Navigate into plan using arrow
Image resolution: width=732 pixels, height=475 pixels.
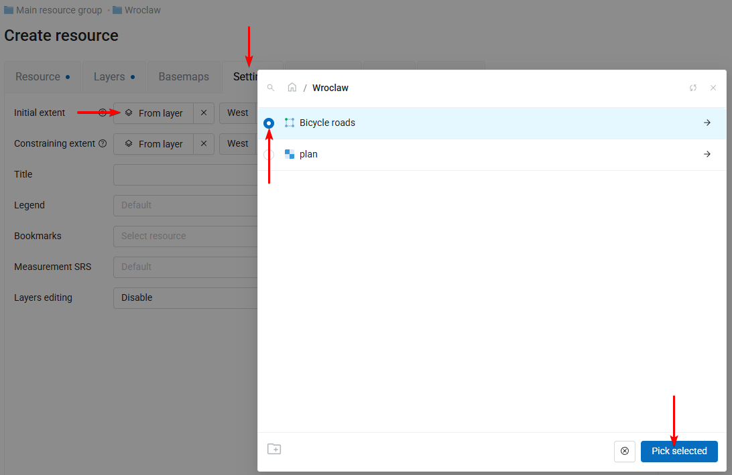click(707, 154)
